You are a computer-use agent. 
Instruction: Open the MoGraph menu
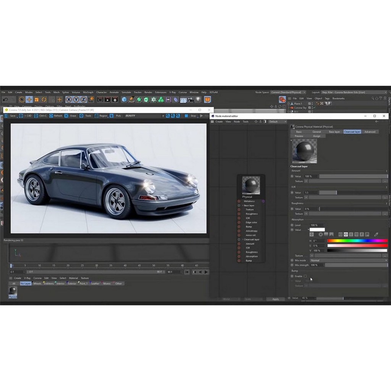point(88,92)
